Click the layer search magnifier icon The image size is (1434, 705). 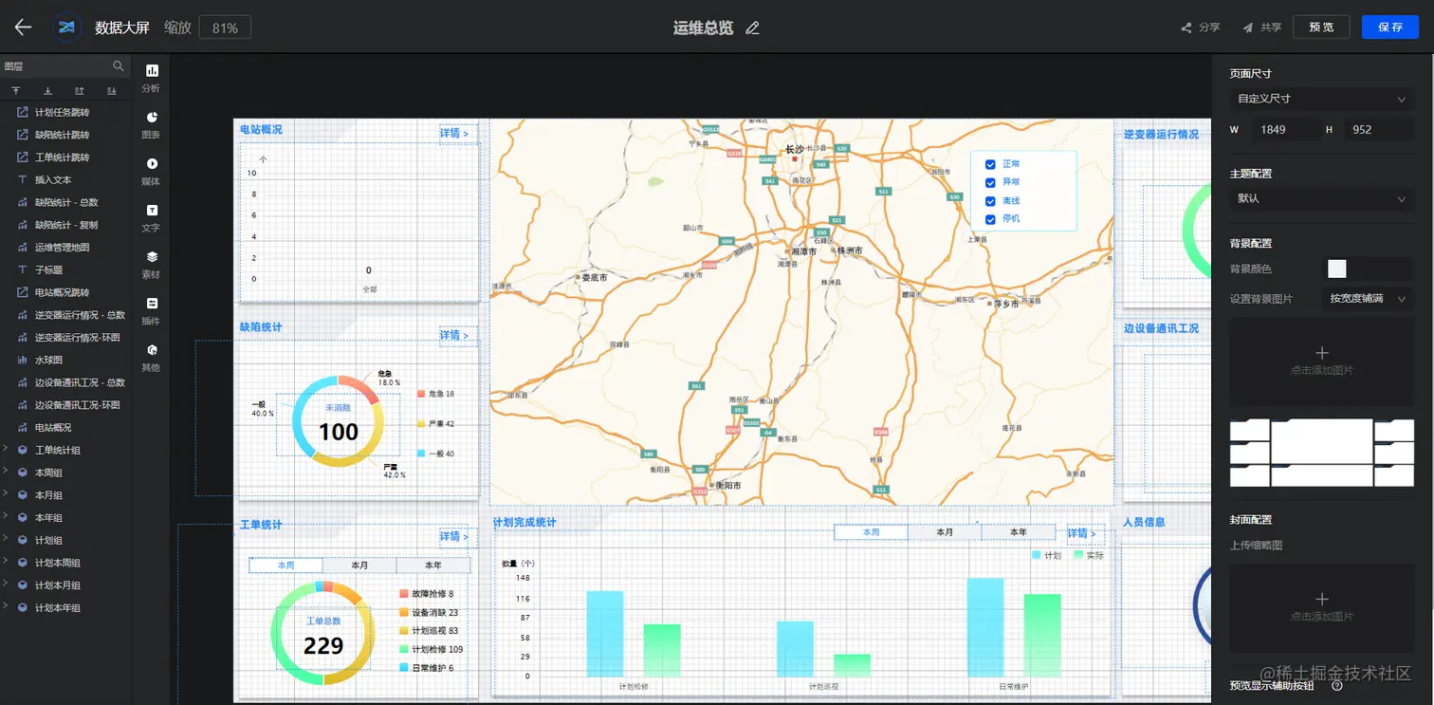(119, 66)
